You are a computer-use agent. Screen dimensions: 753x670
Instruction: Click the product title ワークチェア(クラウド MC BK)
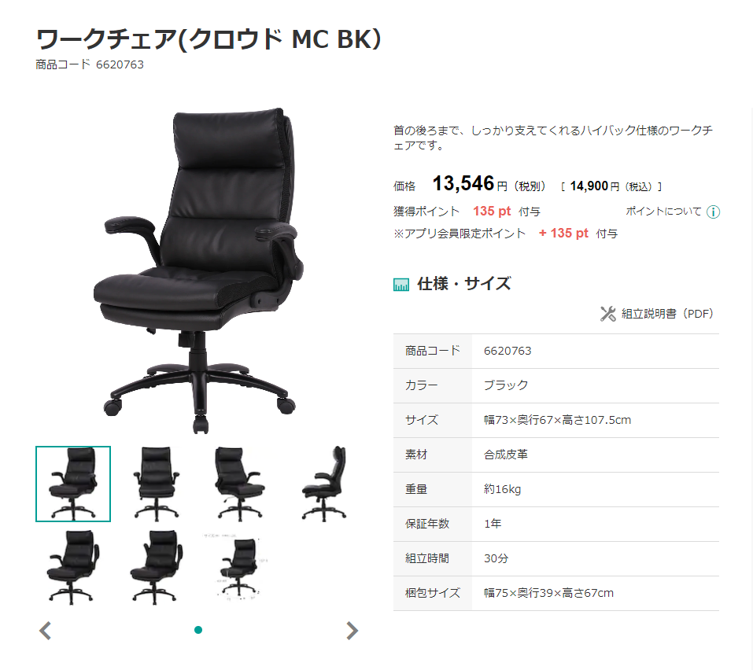(209, 39)
